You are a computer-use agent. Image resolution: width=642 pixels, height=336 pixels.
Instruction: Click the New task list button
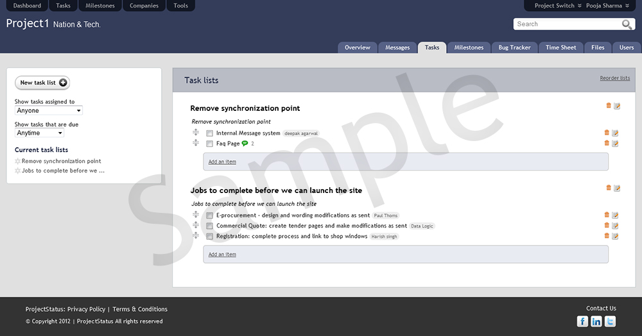pyautogui.click(x=42, y=83)
